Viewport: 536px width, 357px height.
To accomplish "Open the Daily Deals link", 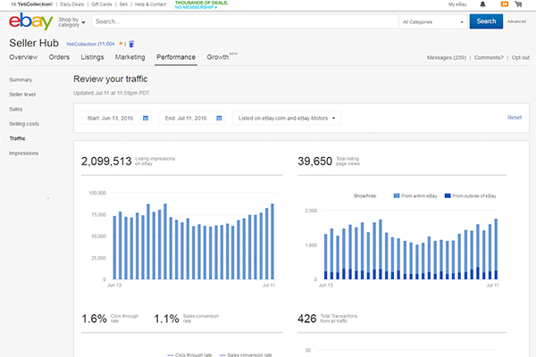I will [x=71, y=4].
